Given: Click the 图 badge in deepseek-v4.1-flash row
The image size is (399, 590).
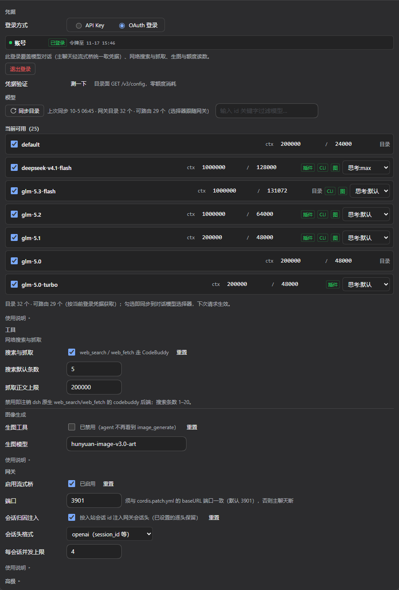Looking at the screenshot, I should [335, 168].
